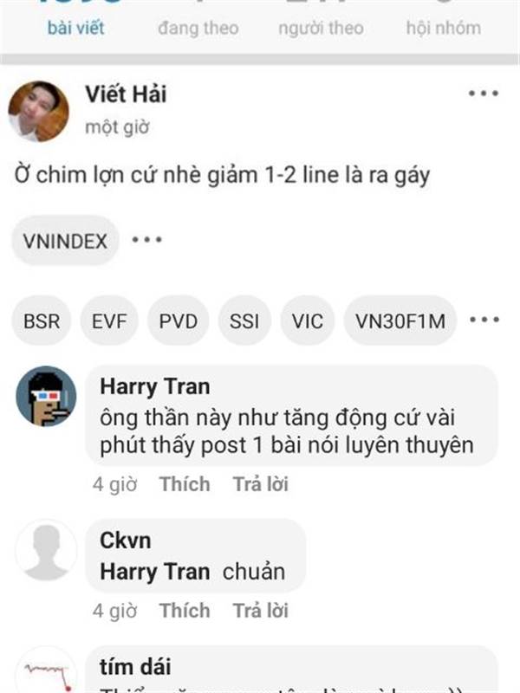520x693 pixels.
Task: Select the BSR ticker chip
Action: (x=42, y=321)
